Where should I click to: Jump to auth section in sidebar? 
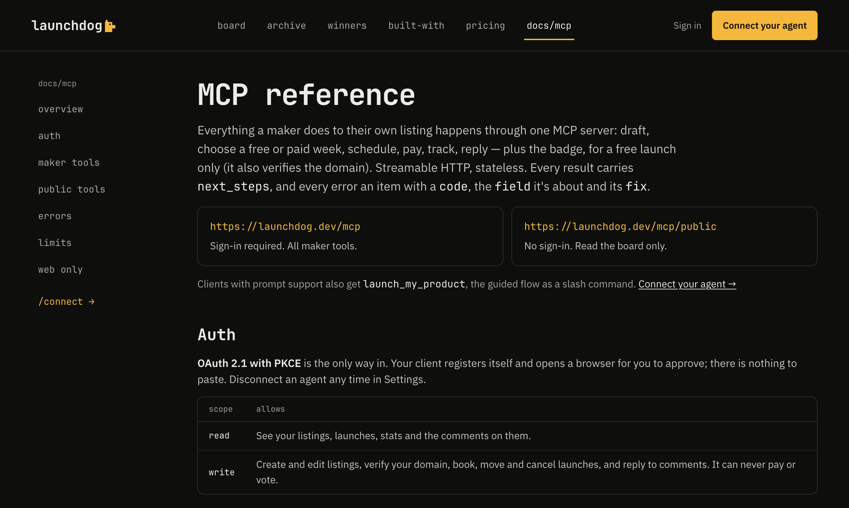49,136
